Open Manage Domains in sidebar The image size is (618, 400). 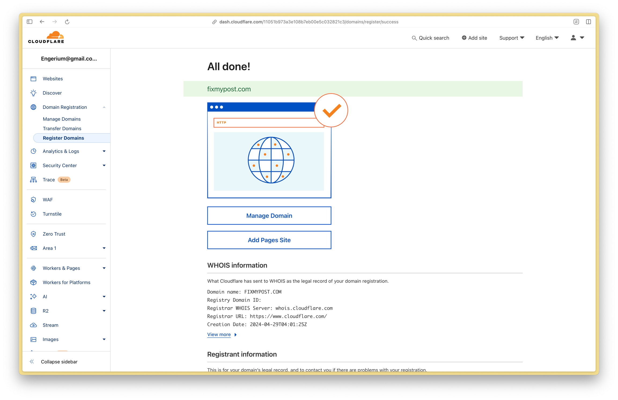pos(62,119)
